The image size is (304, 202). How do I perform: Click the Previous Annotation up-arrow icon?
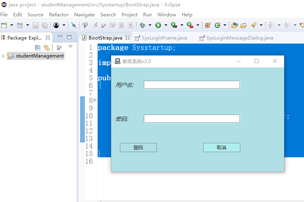point(287,25)
